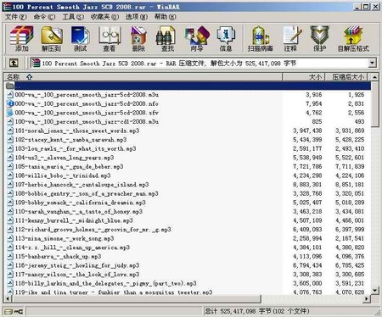
Task: Open the 文件 (File) menu
Action: [15, 17]
